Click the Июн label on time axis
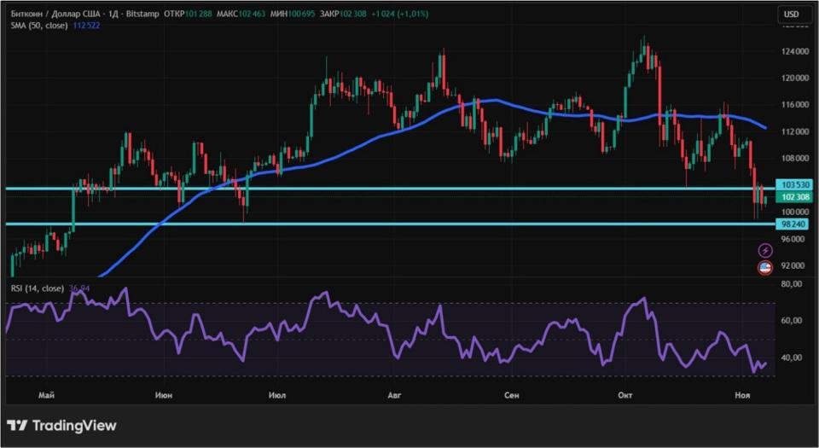 click(x=165, y=395)
